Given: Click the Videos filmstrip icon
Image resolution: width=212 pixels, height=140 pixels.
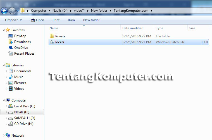Looking at the screenshot, I should (x=11, y=89).
